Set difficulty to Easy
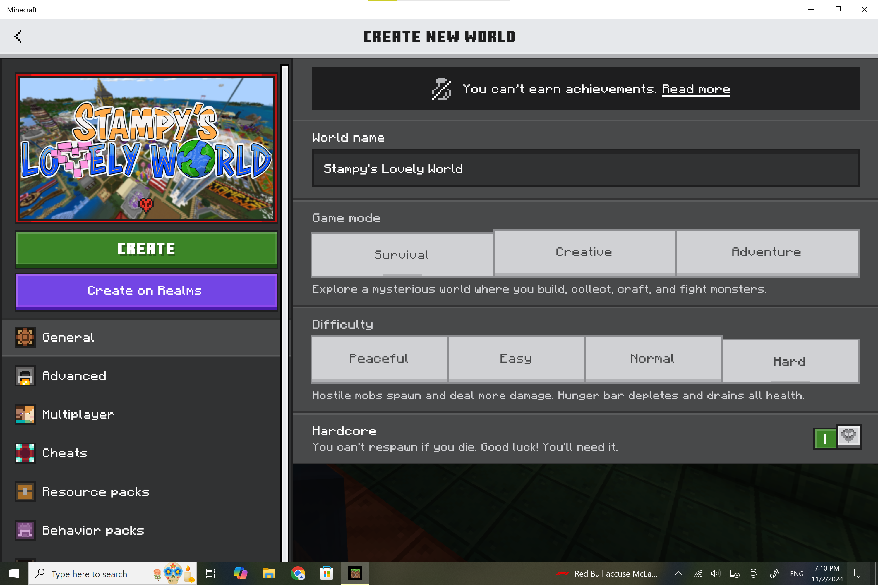This screenshot has height=585, width=878. [516, 359]
